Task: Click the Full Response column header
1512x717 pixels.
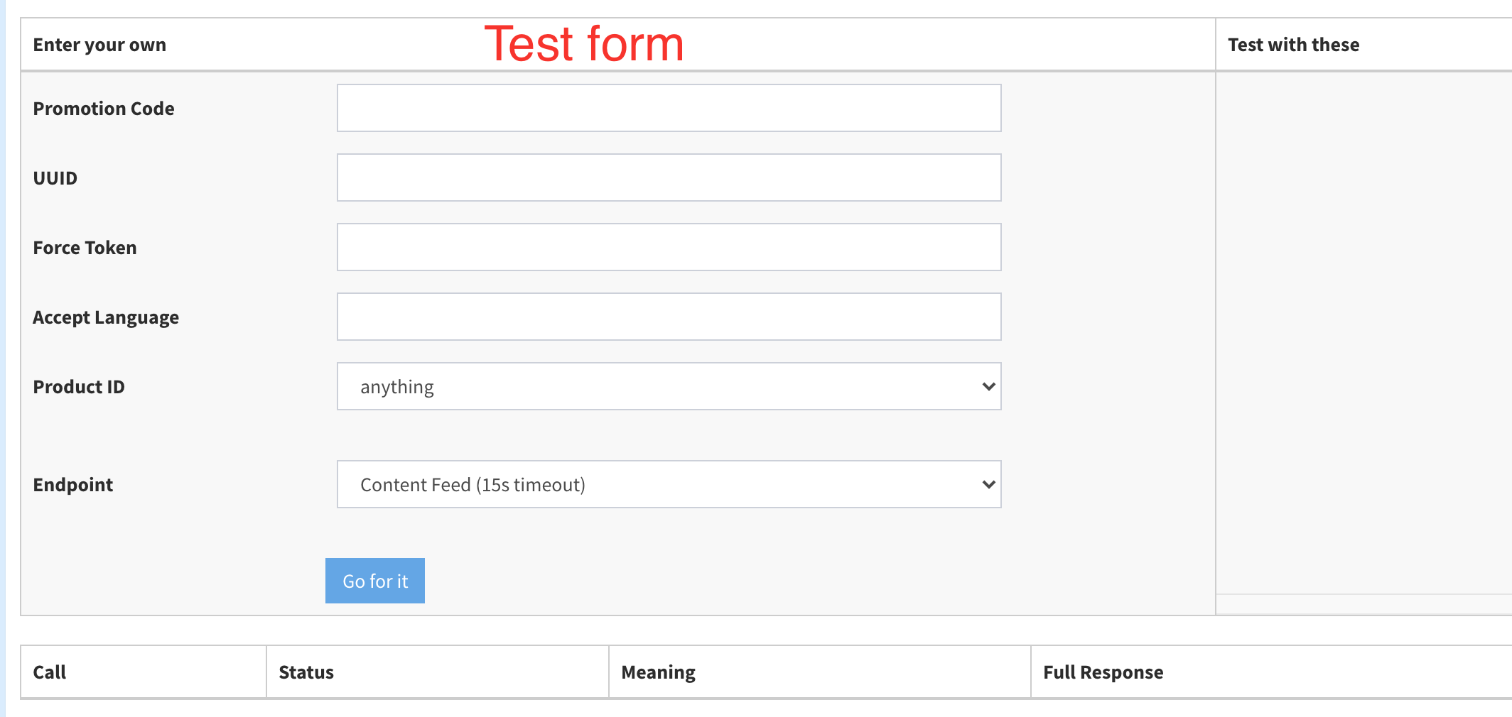Action: pyautogui.click(x=1103, y=672)
